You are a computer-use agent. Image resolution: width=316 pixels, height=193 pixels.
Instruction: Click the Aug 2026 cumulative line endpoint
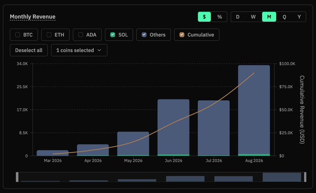click(254, 73)
